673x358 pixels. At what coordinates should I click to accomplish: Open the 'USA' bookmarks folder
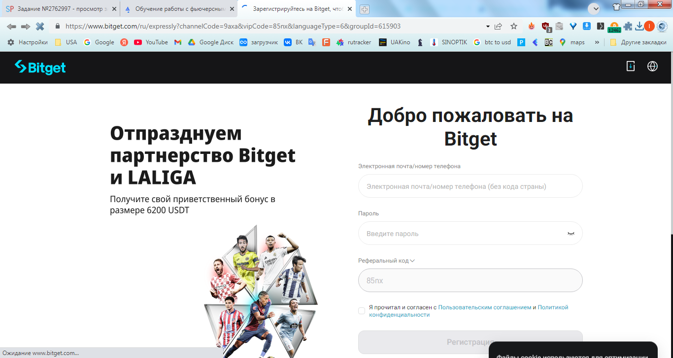coord(66,42)
